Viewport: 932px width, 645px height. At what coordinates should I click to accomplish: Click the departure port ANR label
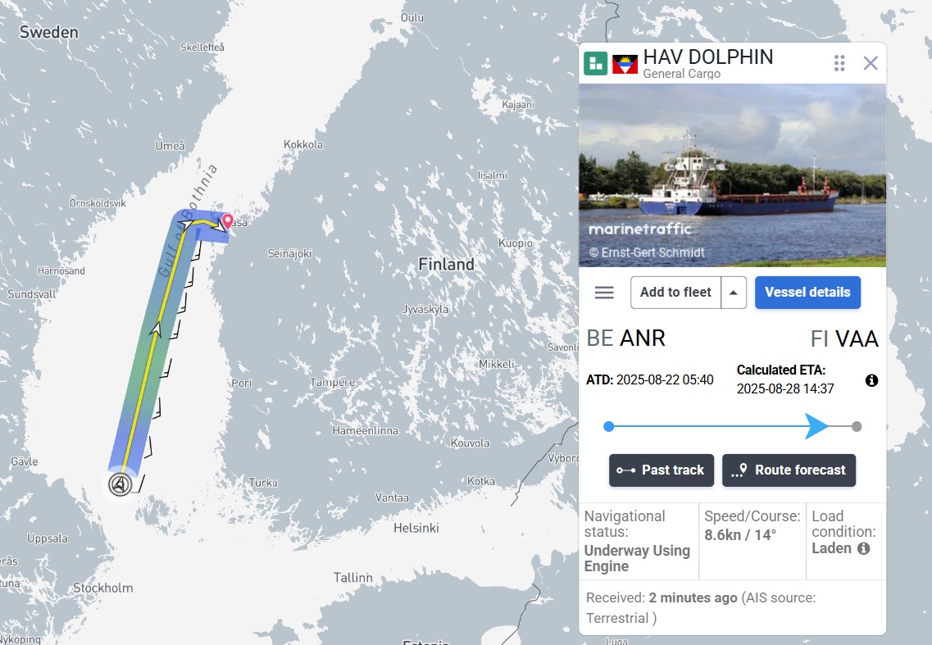[x=642, y=338]
